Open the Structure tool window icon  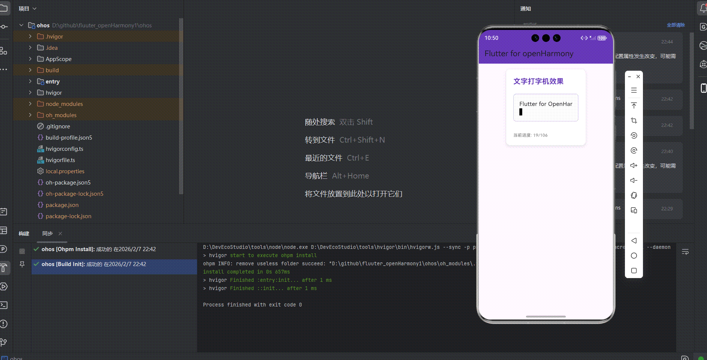[x=3, y=51]
